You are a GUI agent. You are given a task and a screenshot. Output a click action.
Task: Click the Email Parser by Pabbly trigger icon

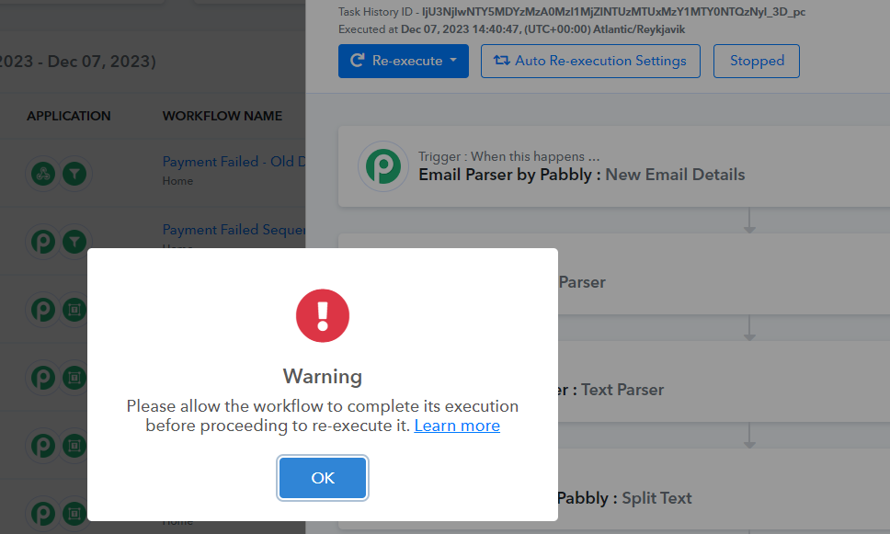[x=383, y=166]
